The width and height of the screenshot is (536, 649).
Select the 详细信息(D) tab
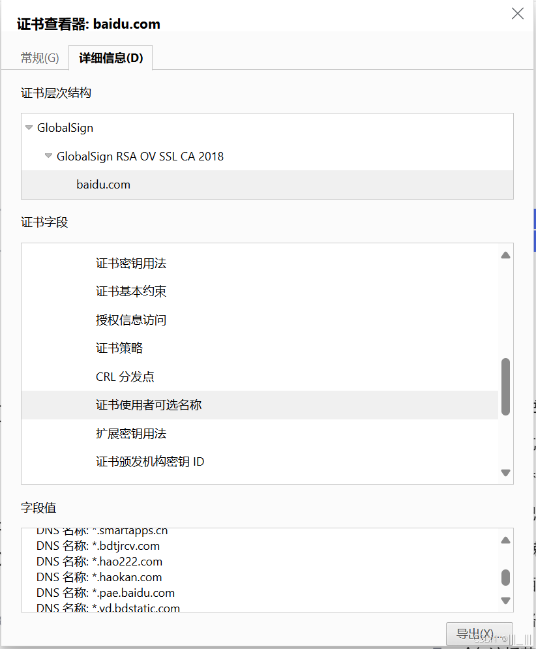pos(111,58)
